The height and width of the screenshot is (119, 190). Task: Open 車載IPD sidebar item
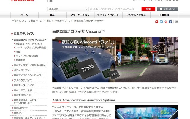[x=18, y=113]
